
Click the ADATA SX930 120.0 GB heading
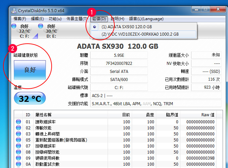(117, 46)
